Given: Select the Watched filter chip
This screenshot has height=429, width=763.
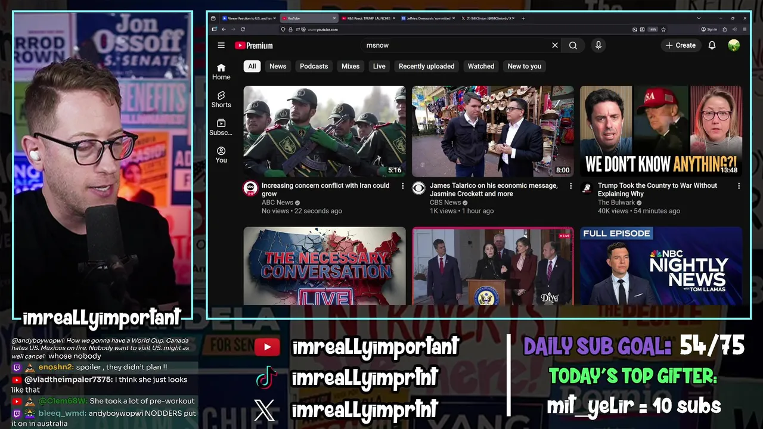Looking at the screenshot, I should click(x=481, y=66).
